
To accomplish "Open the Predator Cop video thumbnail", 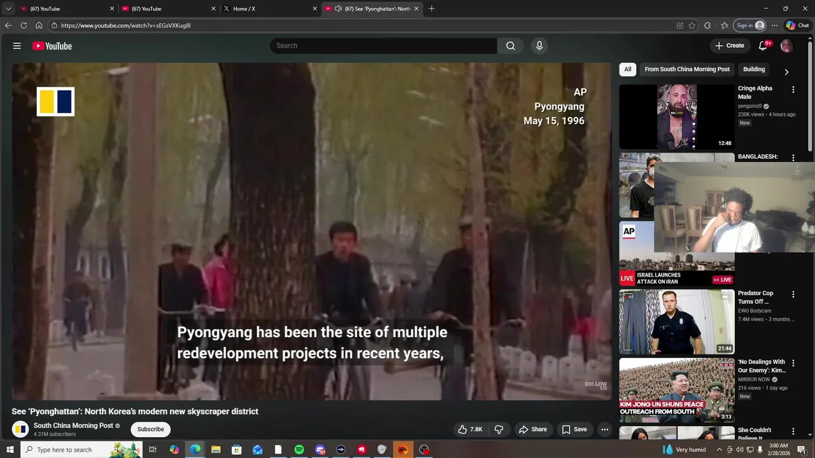I will (677, 322).
